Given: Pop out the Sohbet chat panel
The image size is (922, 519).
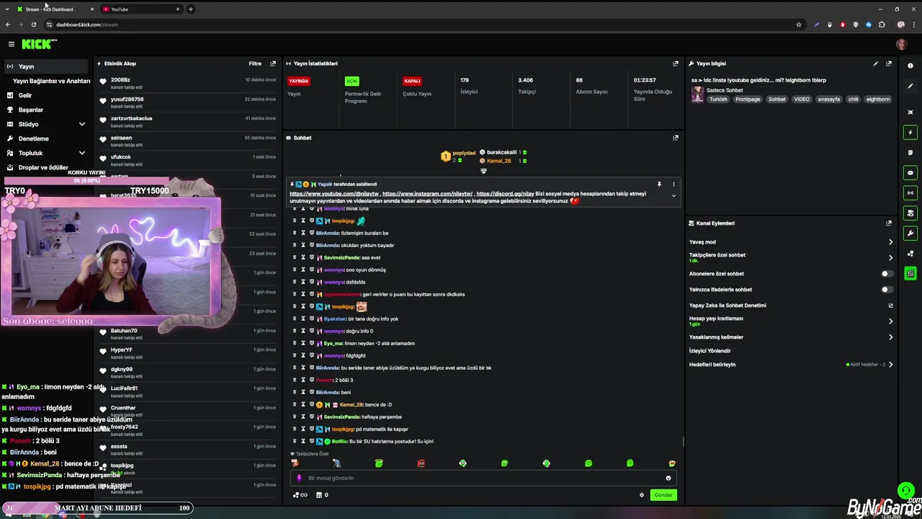Looking at the screenshot, I should (676, 138).
